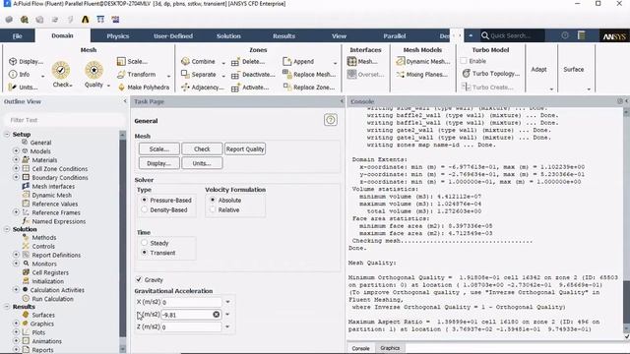Clear the Y gravitational acceleration field
The width and height of the screenshot is (630, 354).
point(217,315)
